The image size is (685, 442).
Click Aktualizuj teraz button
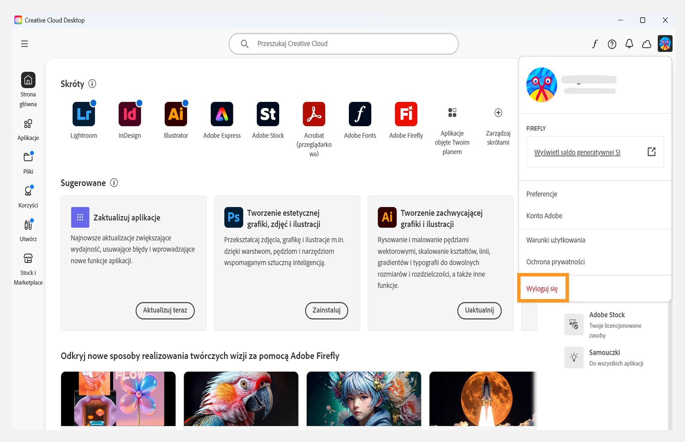point(165,310)
